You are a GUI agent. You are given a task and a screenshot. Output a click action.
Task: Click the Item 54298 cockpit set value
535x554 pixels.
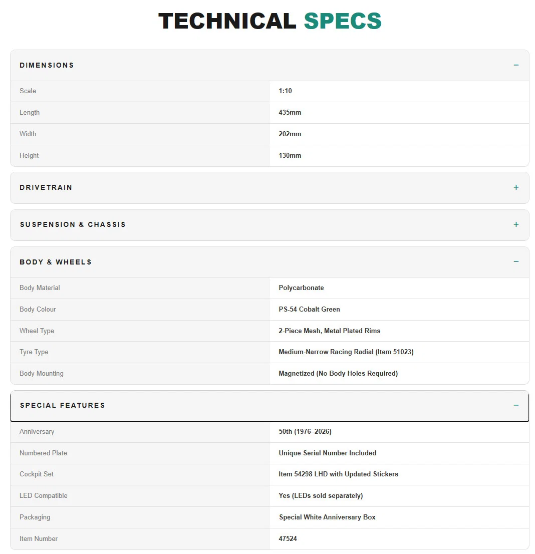(338, 474)
